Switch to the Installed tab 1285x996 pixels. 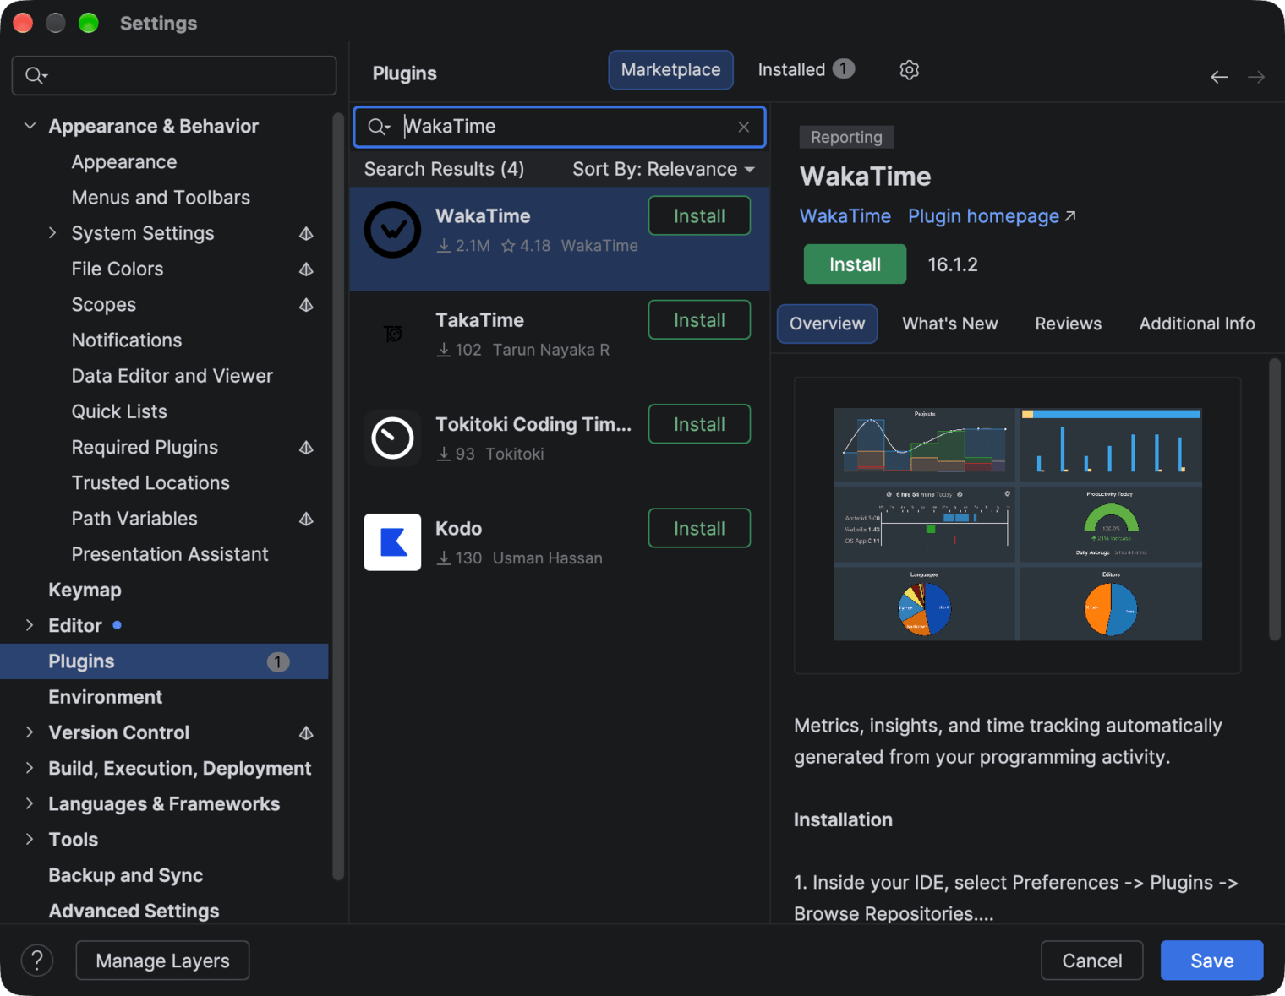[806, 70]
